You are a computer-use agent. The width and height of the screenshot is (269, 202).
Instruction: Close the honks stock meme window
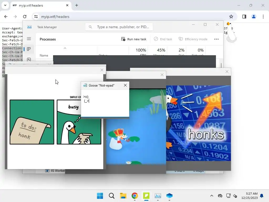(x=227, y=72)
